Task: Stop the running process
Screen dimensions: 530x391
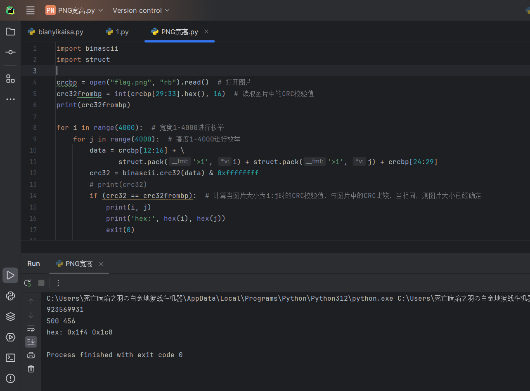Action: (x=41, y=283)
